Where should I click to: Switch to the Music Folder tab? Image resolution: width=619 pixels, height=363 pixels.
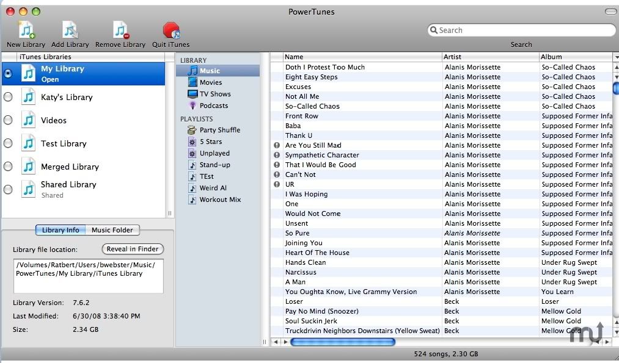(x=112, y=230)
